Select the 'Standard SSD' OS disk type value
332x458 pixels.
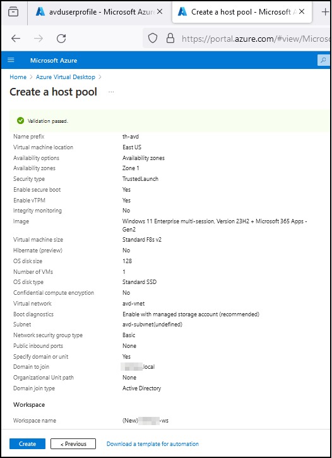(x=139, y=282)
